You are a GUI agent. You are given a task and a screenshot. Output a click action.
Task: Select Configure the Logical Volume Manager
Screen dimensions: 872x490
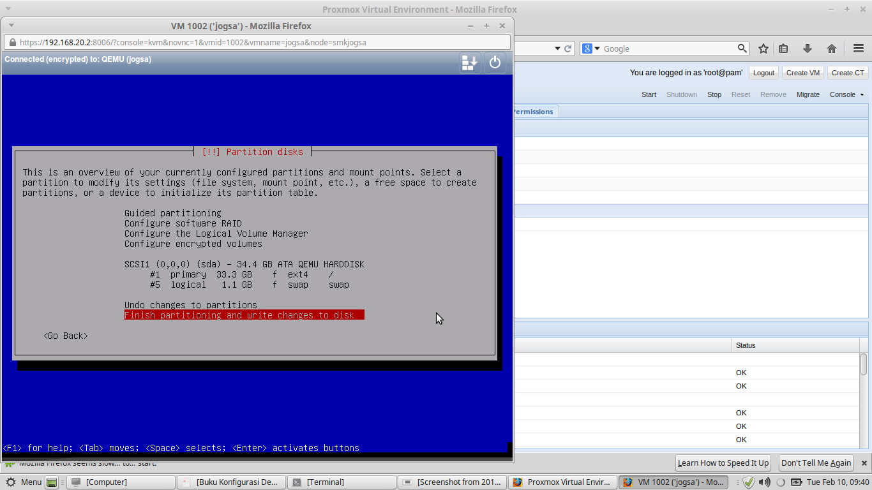[216, 234]
